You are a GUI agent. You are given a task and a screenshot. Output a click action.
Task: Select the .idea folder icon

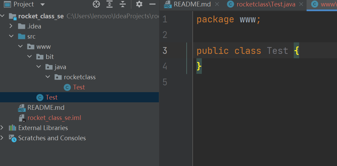click(22, 26)
